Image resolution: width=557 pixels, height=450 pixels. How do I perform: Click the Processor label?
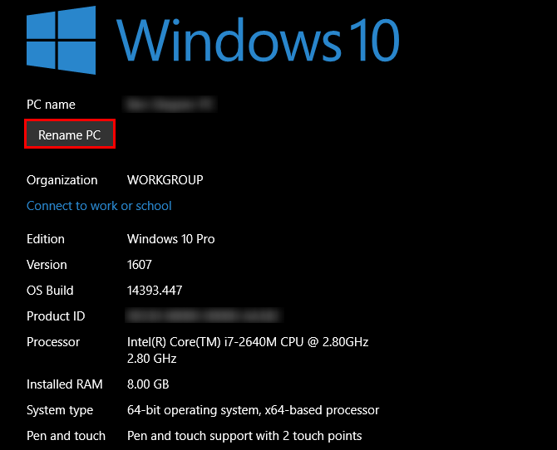coord(53,342)
